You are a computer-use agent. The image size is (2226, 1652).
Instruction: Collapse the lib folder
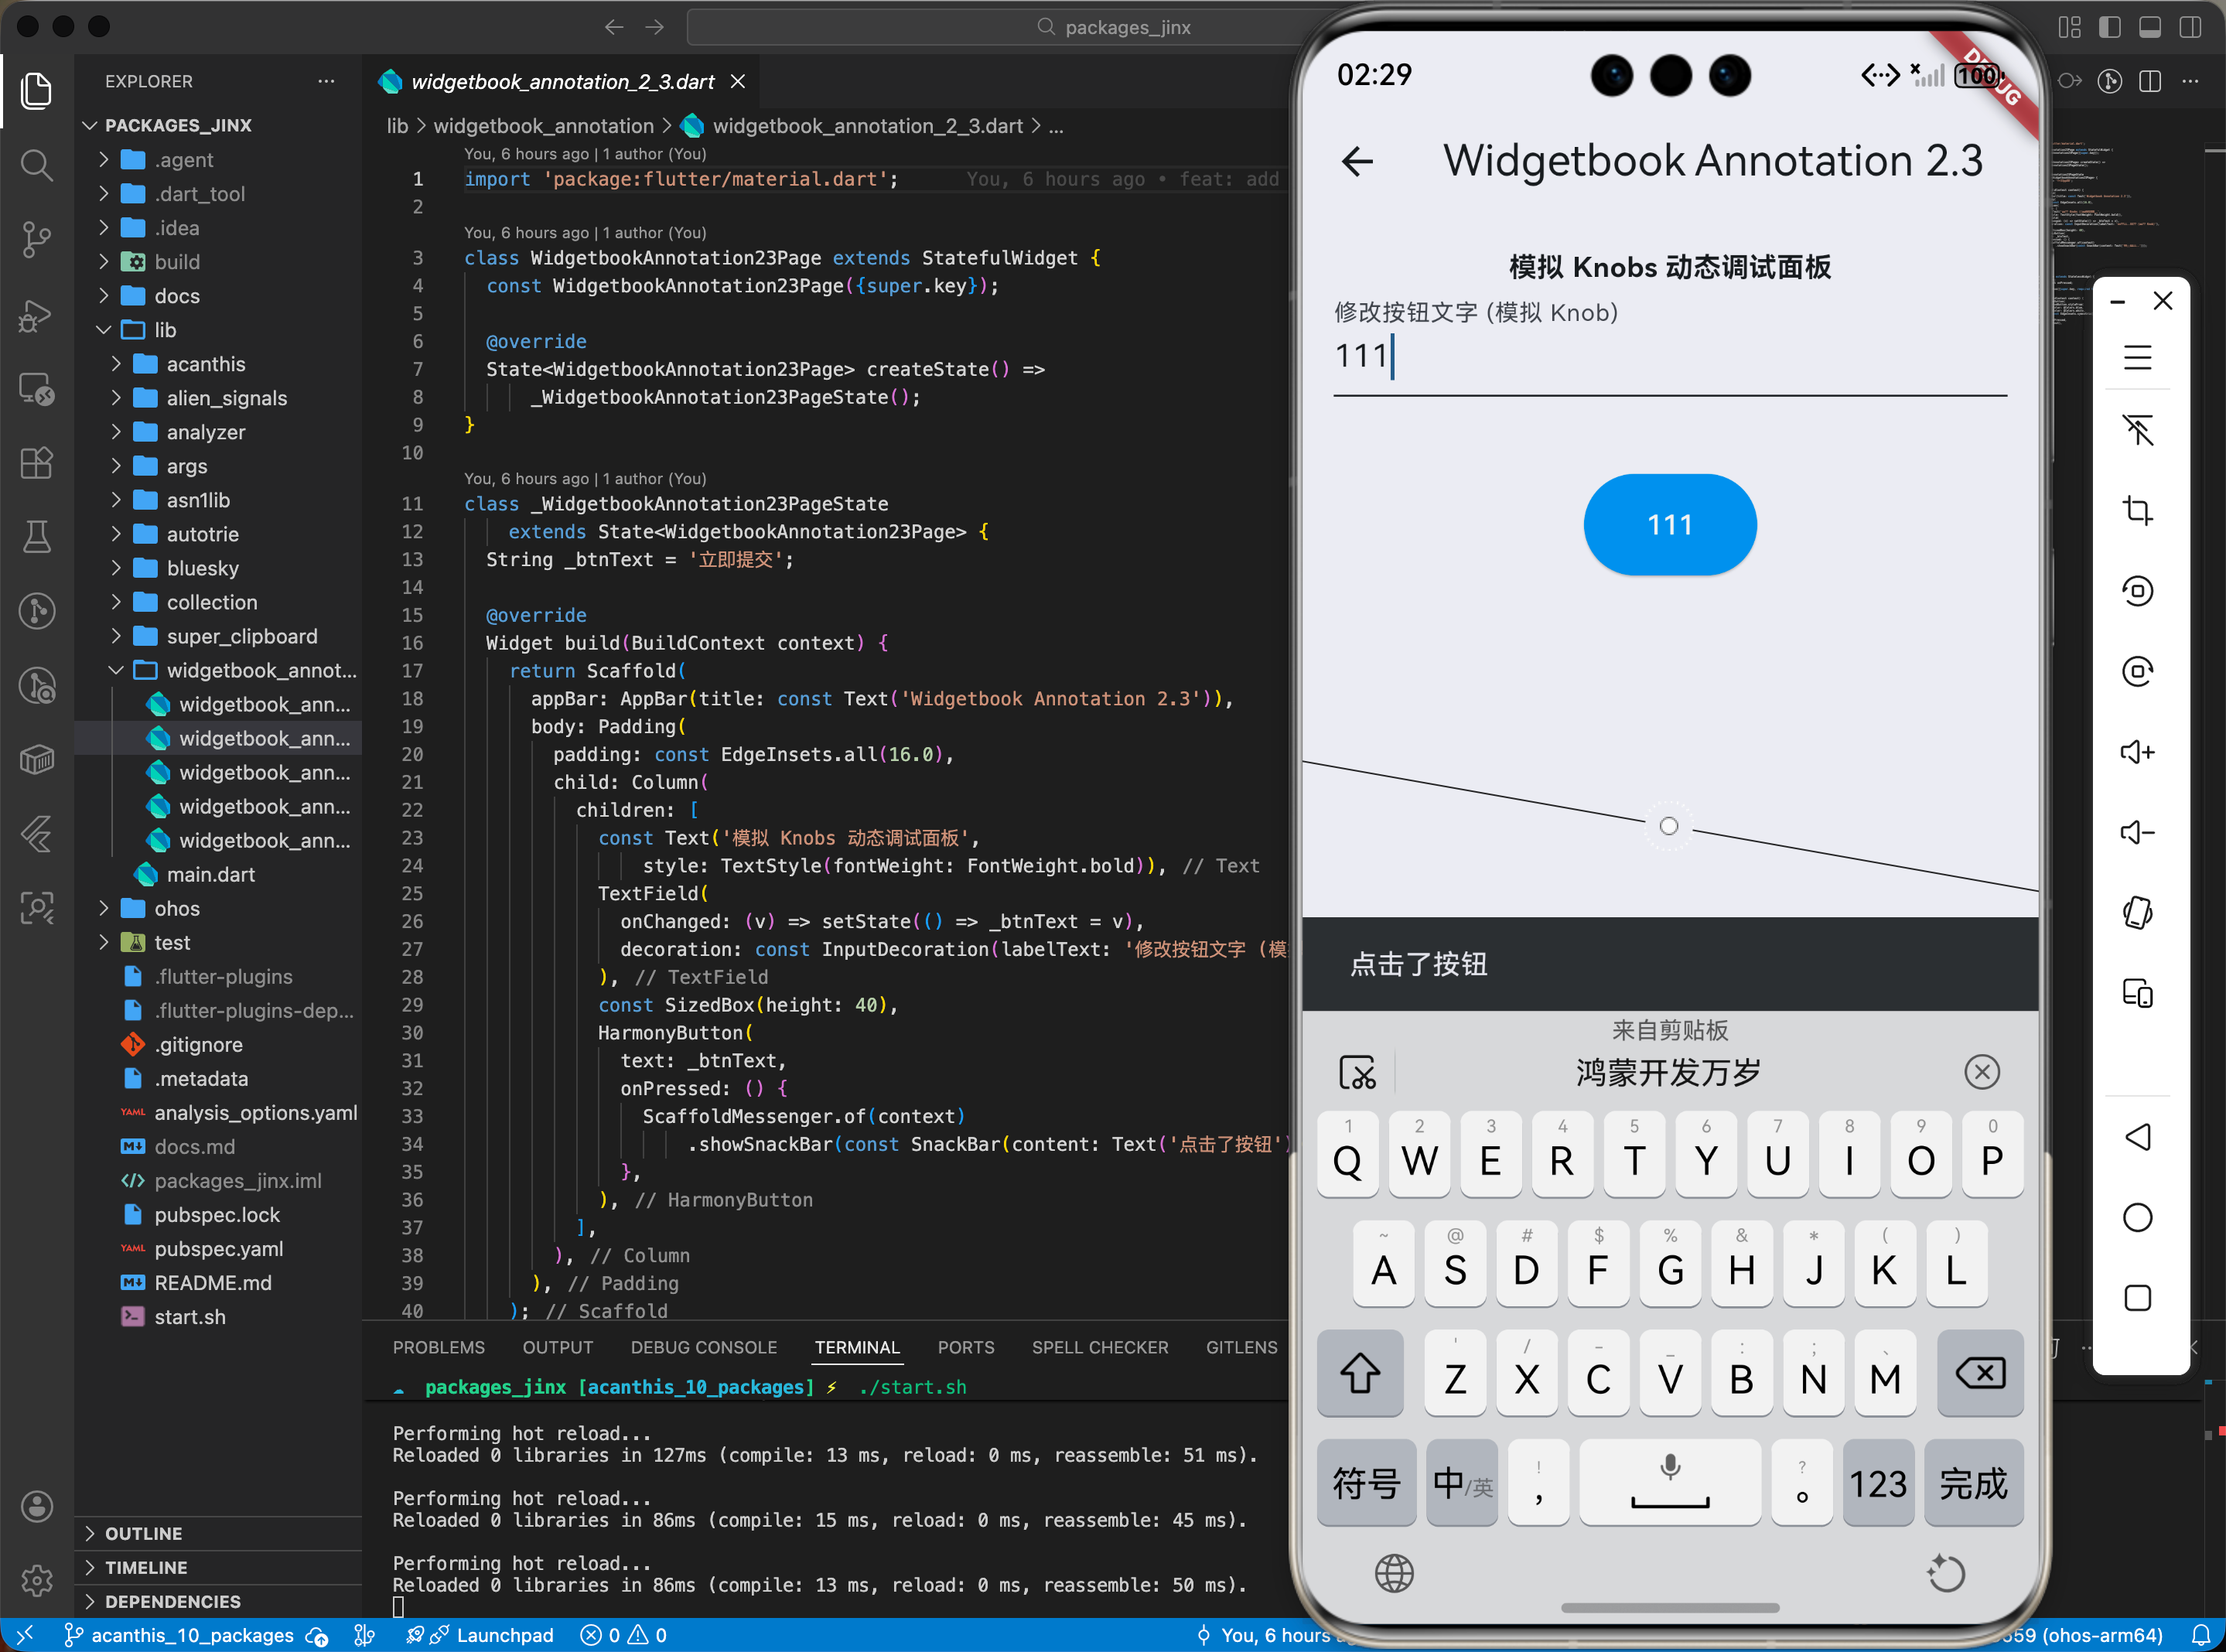click(x=165, y=330)
